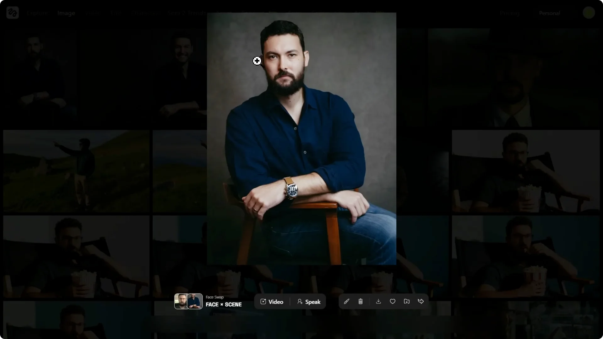The height and width of the screenshot is (339, 603).
Task: Open the popcorn chair thumbnail on the right
Action: tap(525, 171)
